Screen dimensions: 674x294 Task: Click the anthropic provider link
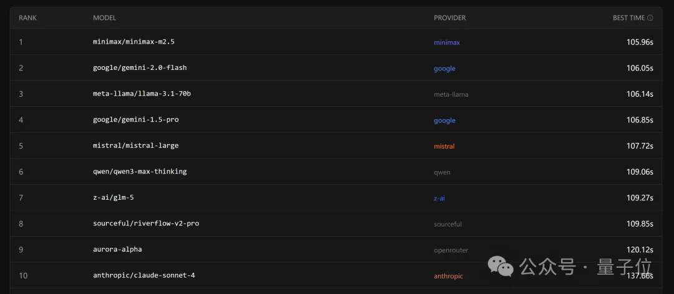(449, 276)
